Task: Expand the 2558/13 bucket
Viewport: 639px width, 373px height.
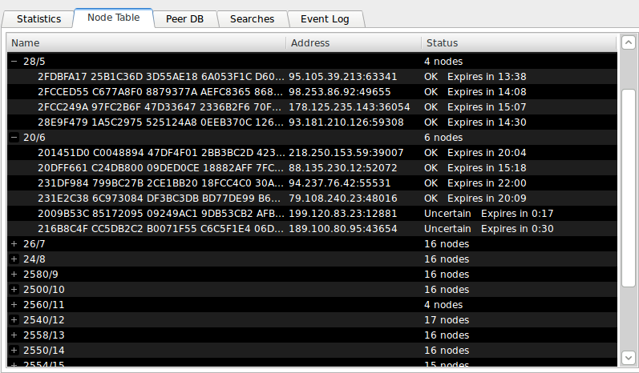Action: pyautogui.click(x=14, y=335)
